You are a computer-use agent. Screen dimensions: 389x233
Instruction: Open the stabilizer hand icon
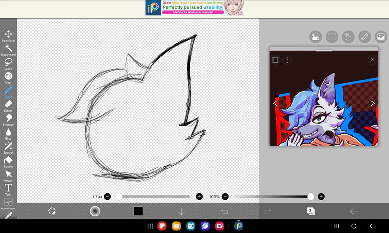point(348,37)
